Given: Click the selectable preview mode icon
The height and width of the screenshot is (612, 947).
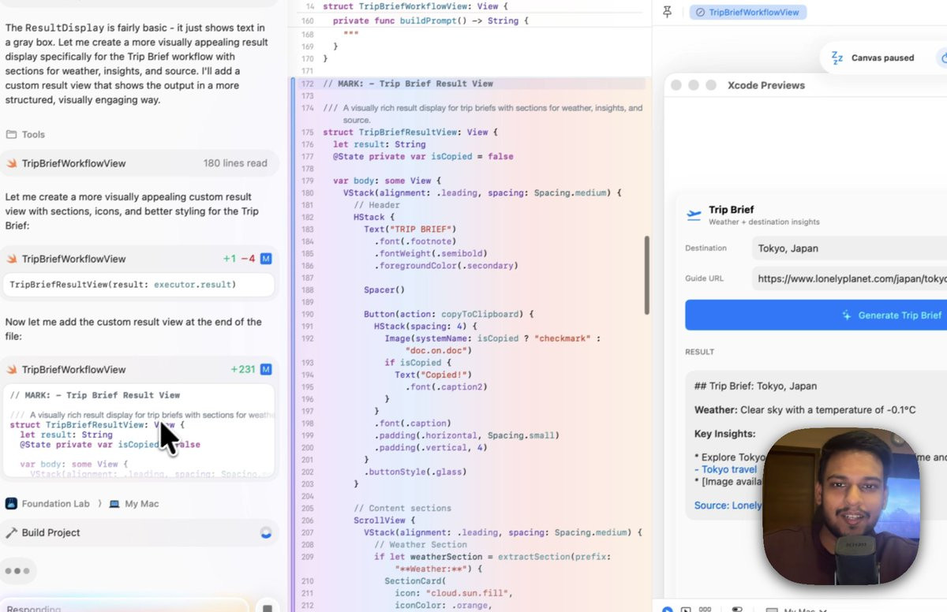Looking at the screenshot, I should pyautogui.click(x=686, y=610).
